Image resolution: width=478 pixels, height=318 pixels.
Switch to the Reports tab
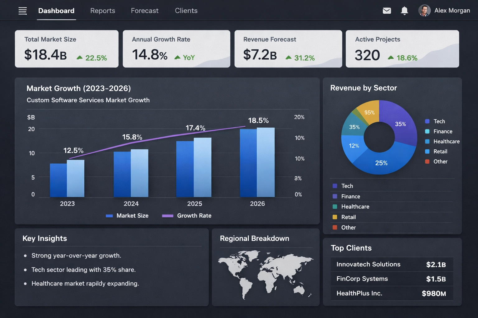coord(102,11)
